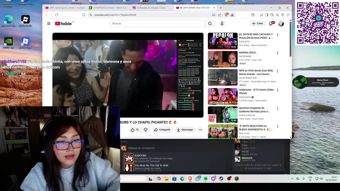Click the share icon in address bar
340x191 pixels.
[220, 15]
